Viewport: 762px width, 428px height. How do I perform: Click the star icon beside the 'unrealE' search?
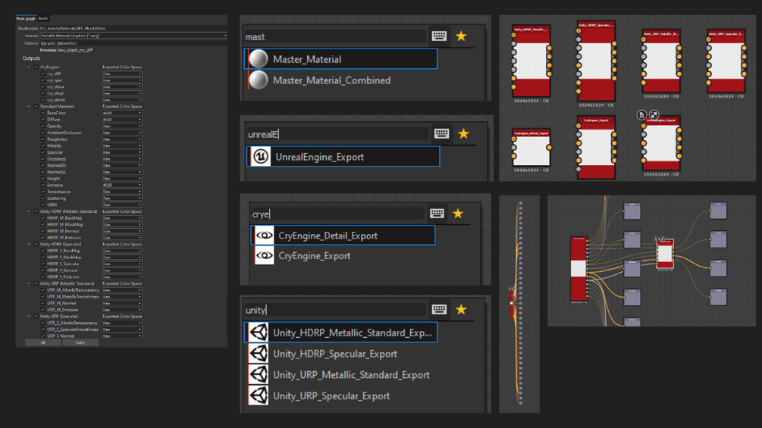pos(463,133)
